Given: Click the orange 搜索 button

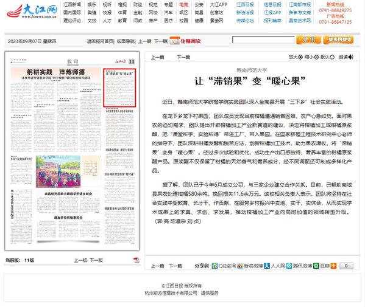Looking at the screenshot, I should pos(309,40).
